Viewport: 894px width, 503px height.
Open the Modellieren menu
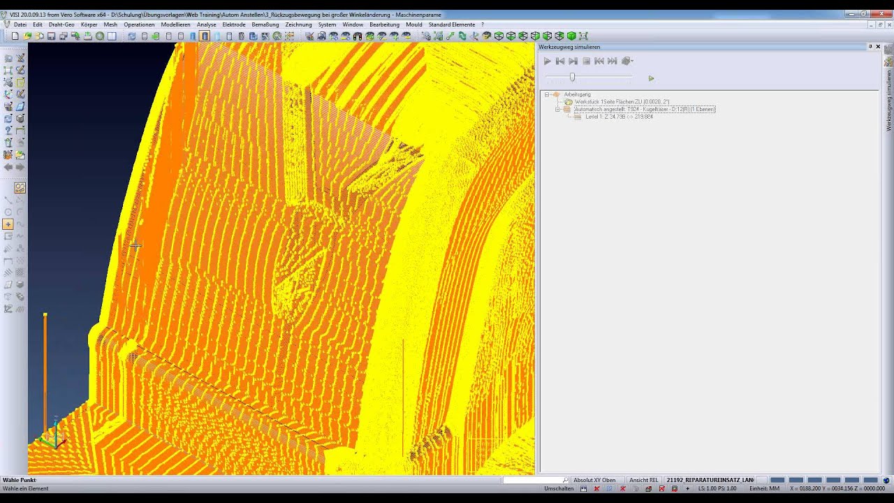coord(175,24)
